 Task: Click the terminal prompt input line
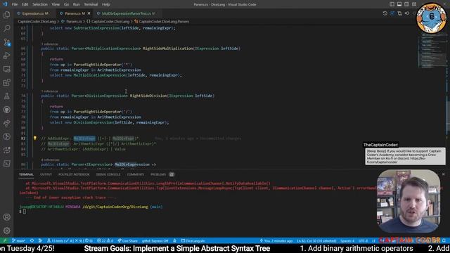point(25,212)
